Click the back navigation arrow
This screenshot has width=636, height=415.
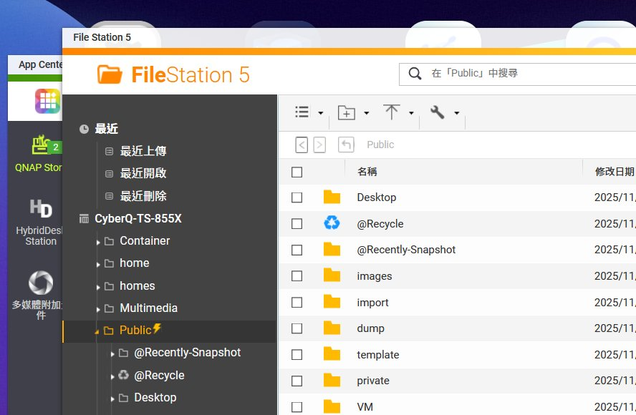coord(302,145)
